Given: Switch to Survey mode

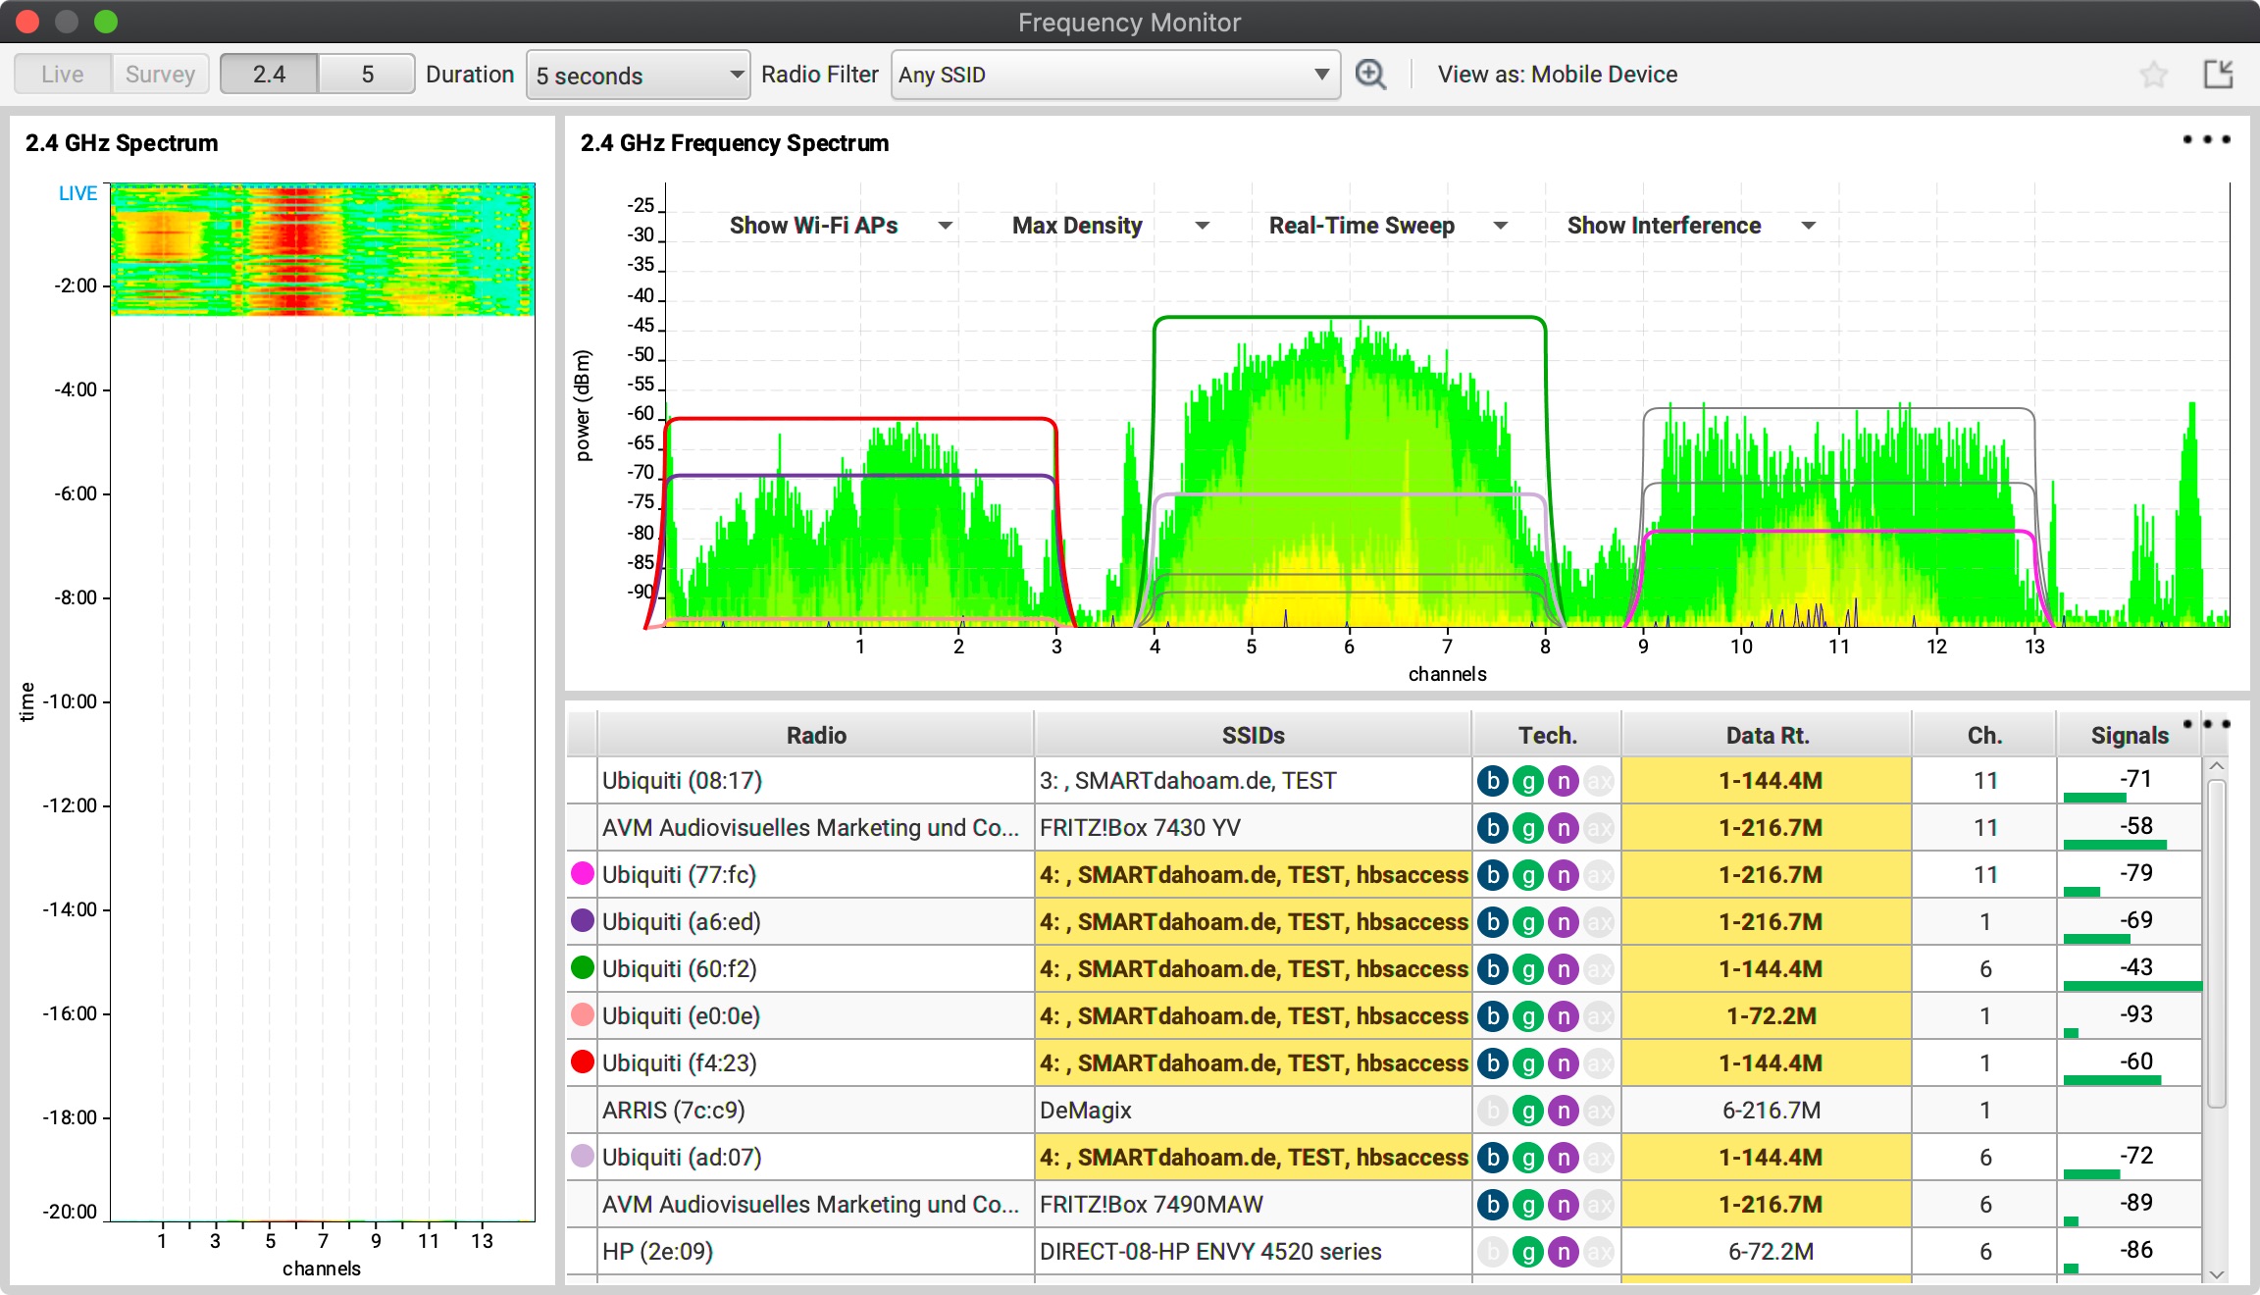Looking at the screenshot, I should (160, 73).
